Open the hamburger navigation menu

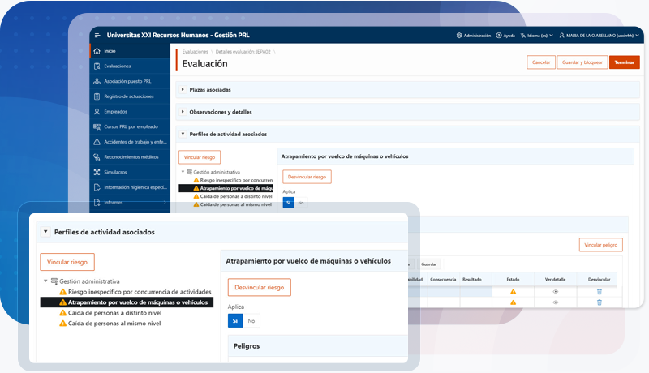(x=97, y=35)
